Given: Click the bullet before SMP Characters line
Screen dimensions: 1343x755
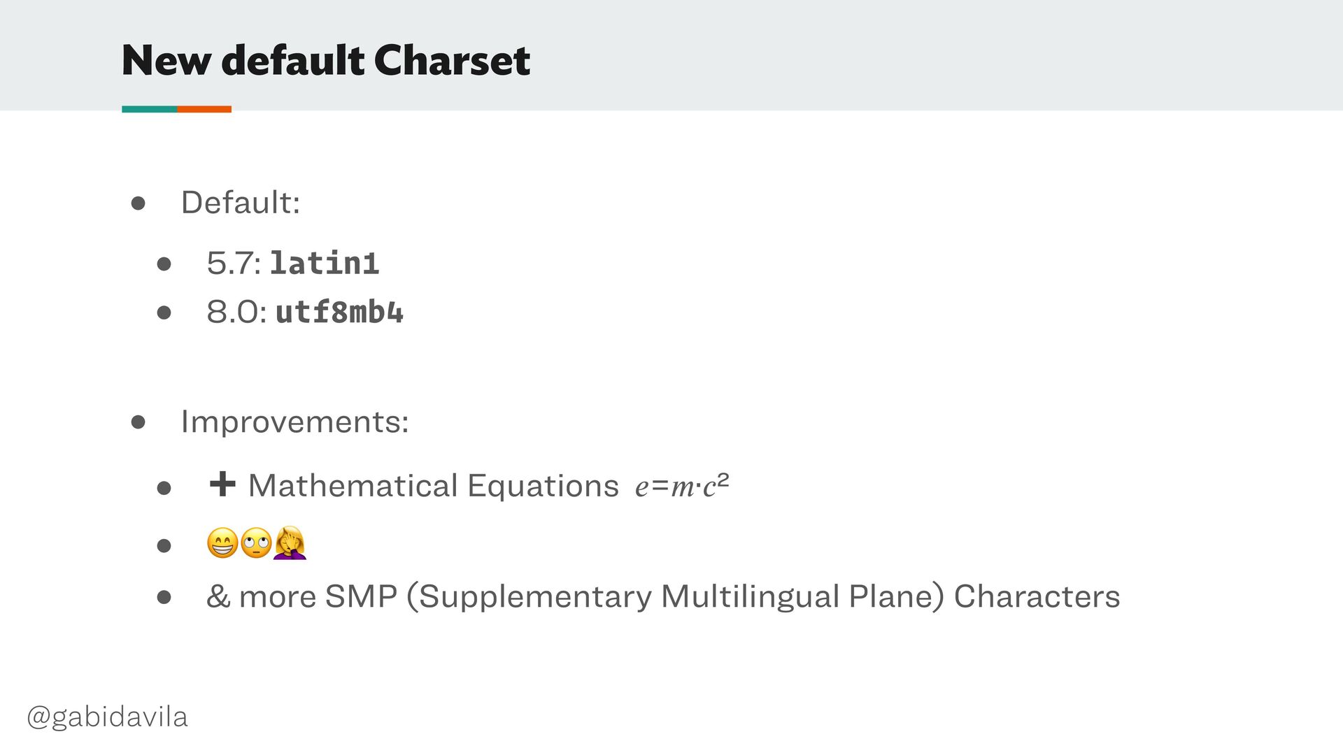Looking at the screenshot, I should tap(164, 597).
